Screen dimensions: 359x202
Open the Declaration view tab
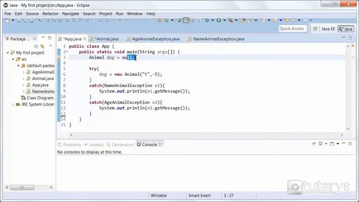(x=120, y=145)
